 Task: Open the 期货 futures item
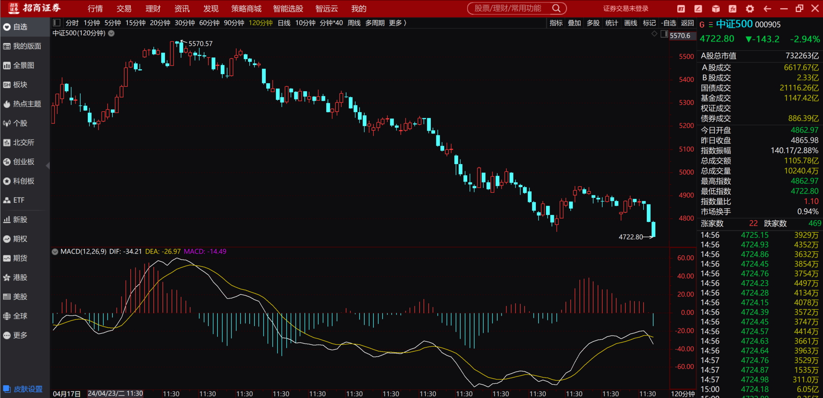tap(25, 258)
